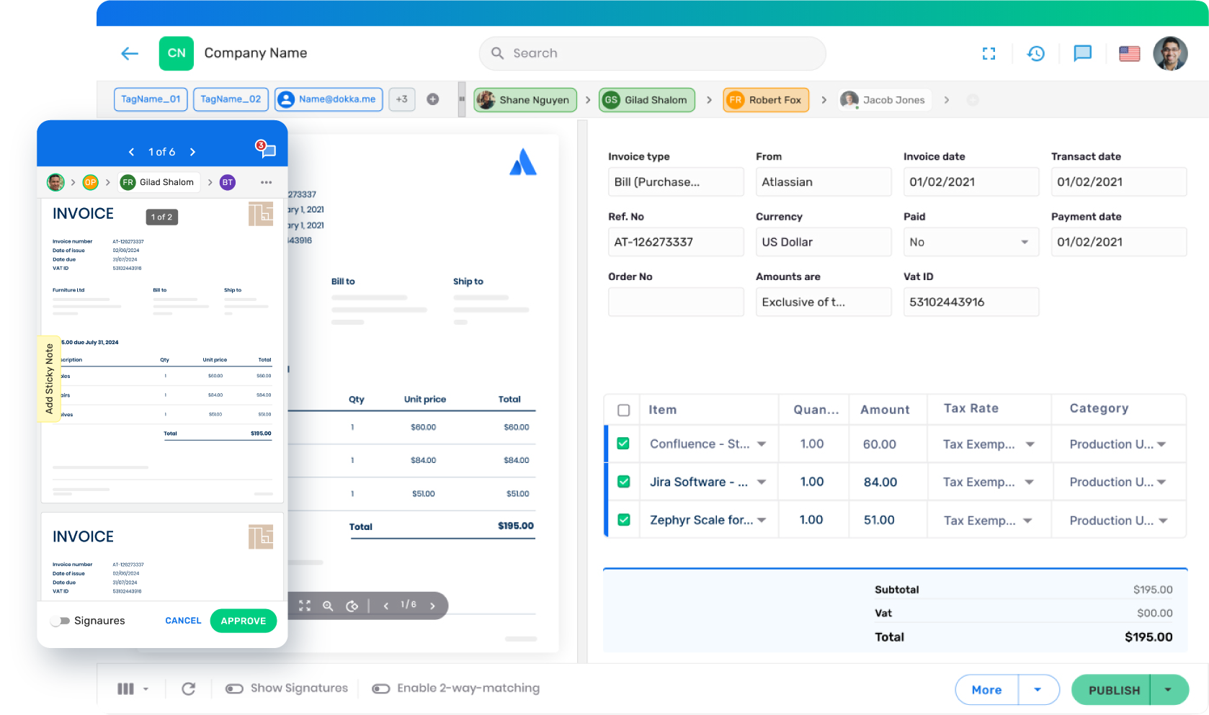Click the Add Sticky Note tab
The image size is (1209, 715).
pos(49,379)
